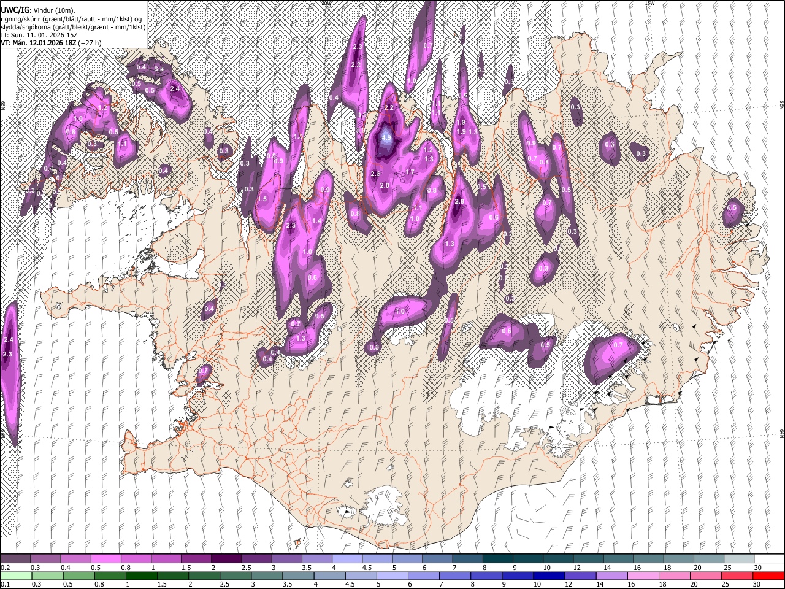785x589 pixels.
Task: Click the light pink 16–18 swatch in the lower legend
Action: [x=643, y=576]
